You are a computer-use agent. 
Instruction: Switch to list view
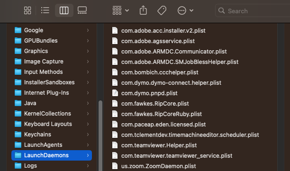[45, 10]
